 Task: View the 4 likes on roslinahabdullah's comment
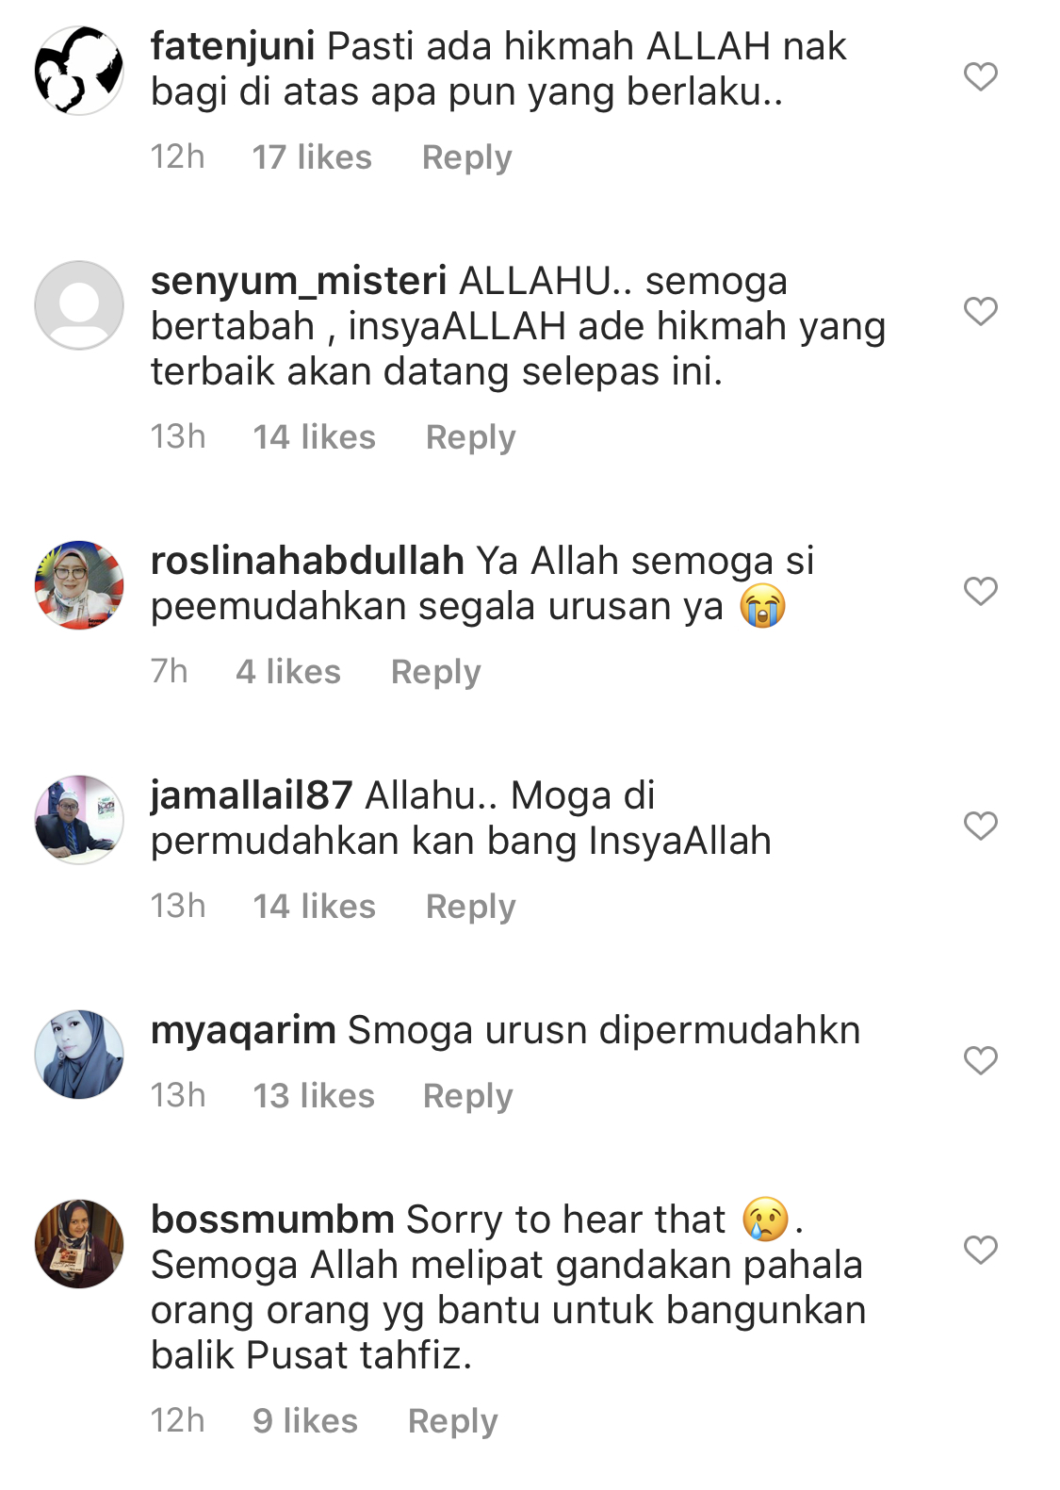point(288,672)
